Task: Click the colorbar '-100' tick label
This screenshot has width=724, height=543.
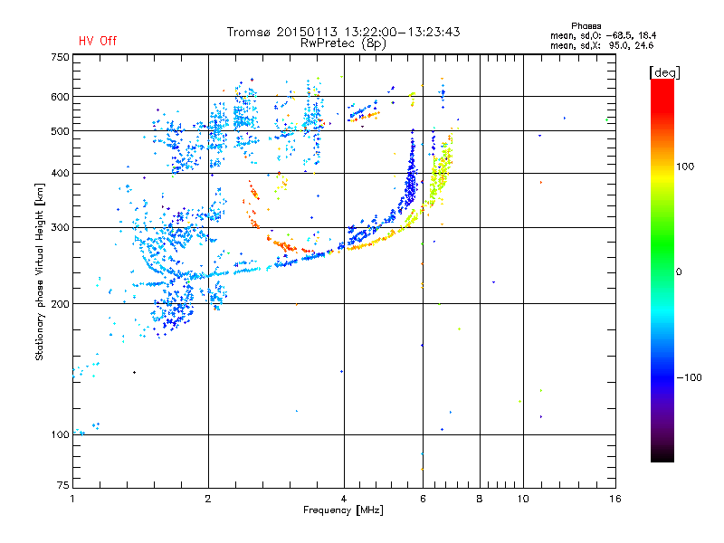Action: click(x=690, y=377)
